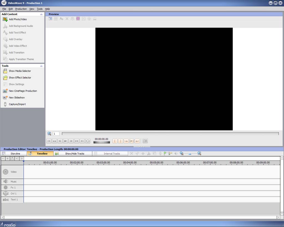The image size is (284, 227).
Task: Click the fast forward button
Action: pyautogui.click(x=77, y=141)
